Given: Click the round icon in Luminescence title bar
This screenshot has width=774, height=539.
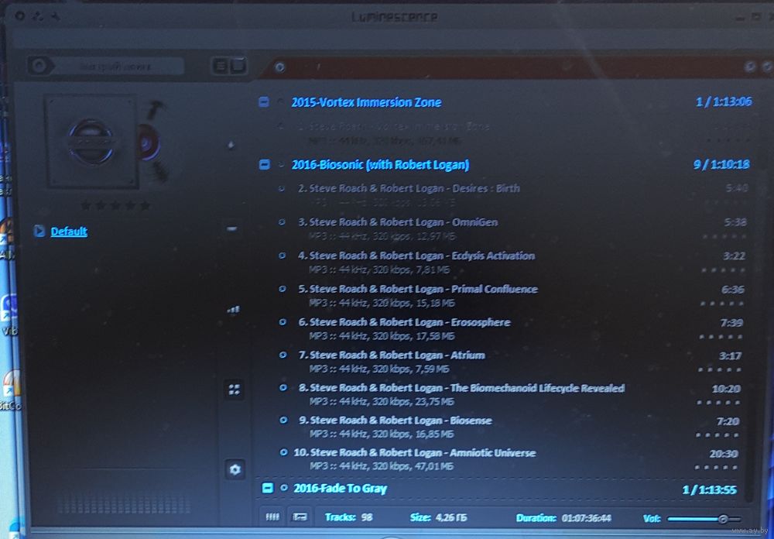Looking at the screenshot, I should click(x=20, y=15).
